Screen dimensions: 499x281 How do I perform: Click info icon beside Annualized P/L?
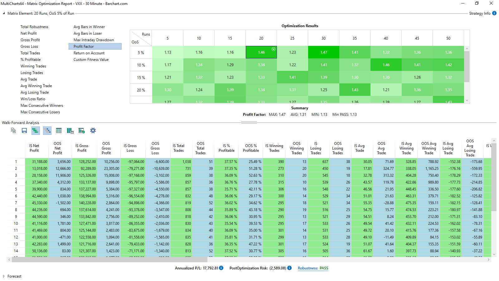click(221, 268)
